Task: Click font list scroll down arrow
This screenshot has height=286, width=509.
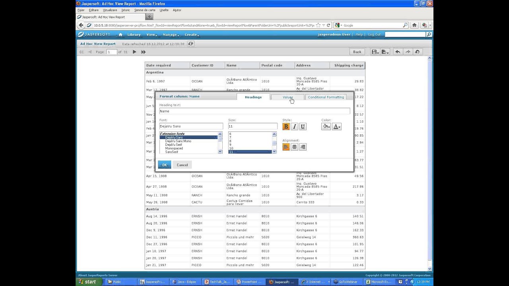Action: [x=220, y=152]
